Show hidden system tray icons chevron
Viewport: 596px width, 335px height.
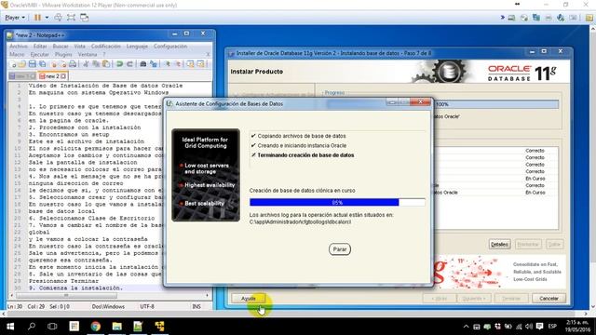466,327
